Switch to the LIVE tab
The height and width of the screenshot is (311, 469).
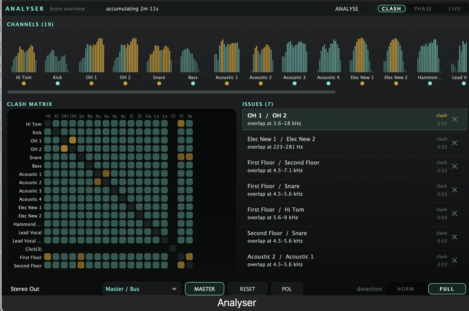(x=454, y=9)
